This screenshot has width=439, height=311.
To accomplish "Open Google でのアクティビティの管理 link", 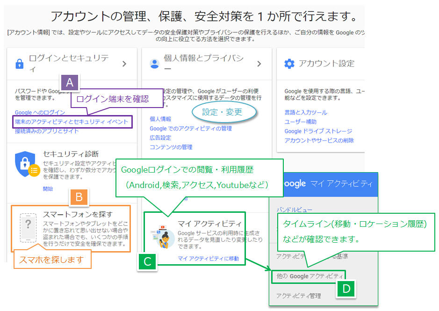I will tap(190, 129).
